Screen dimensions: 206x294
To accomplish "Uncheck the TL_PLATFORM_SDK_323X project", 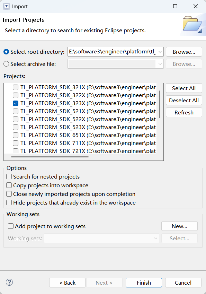I will (x=16, y=103).
